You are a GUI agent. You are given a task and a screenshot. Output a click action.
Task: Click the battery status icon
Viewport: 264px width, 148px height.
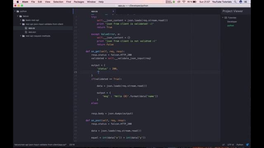tap(195, 2)
